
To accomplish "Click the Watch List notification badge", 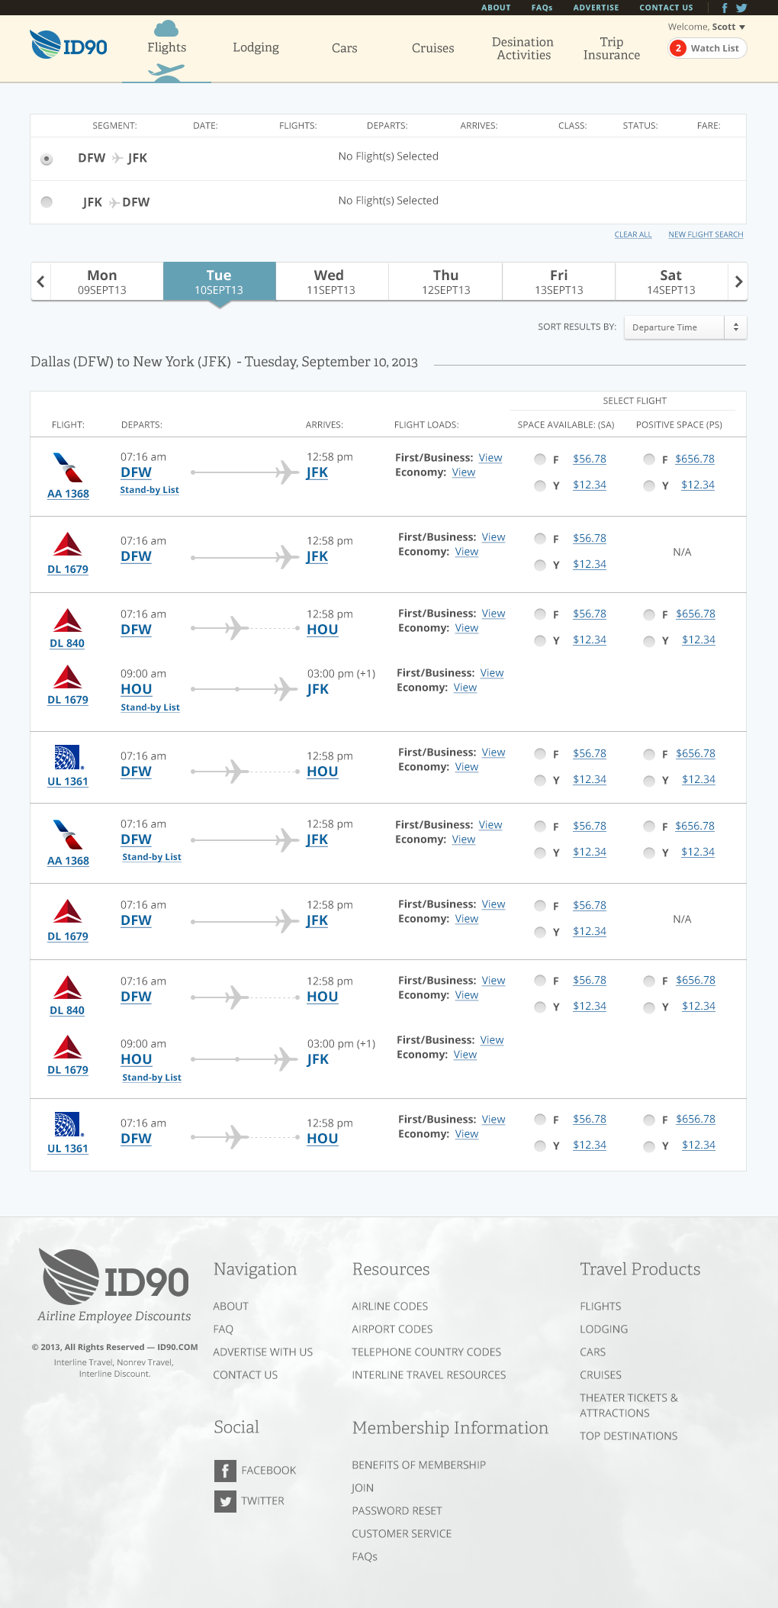I will [678, 48].
